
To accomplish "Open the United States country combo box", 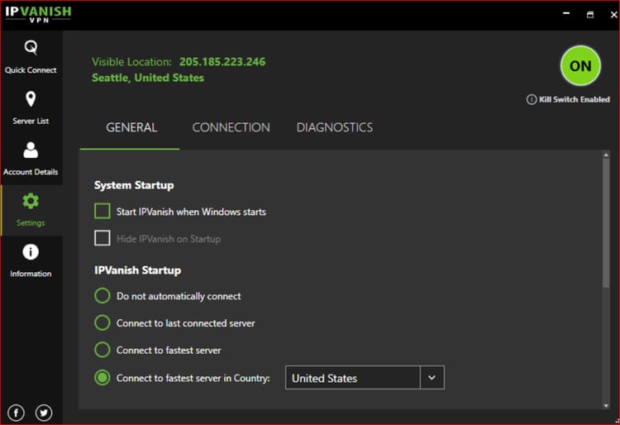I will coord(353,378).
